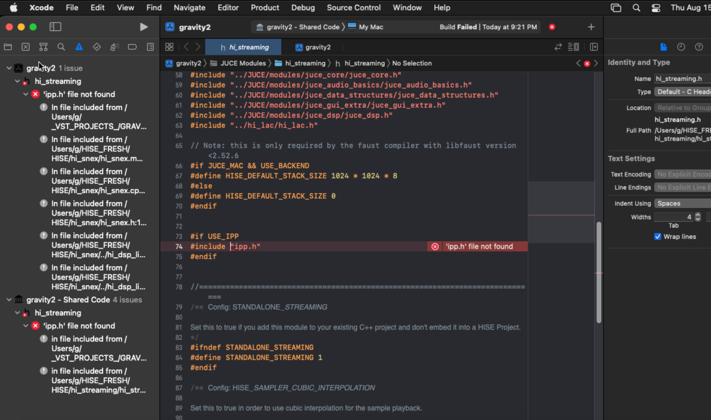Collapse first 'ipp.h' file not found error
The height and width of the screenshot is (420, 711).
[25, 94]
